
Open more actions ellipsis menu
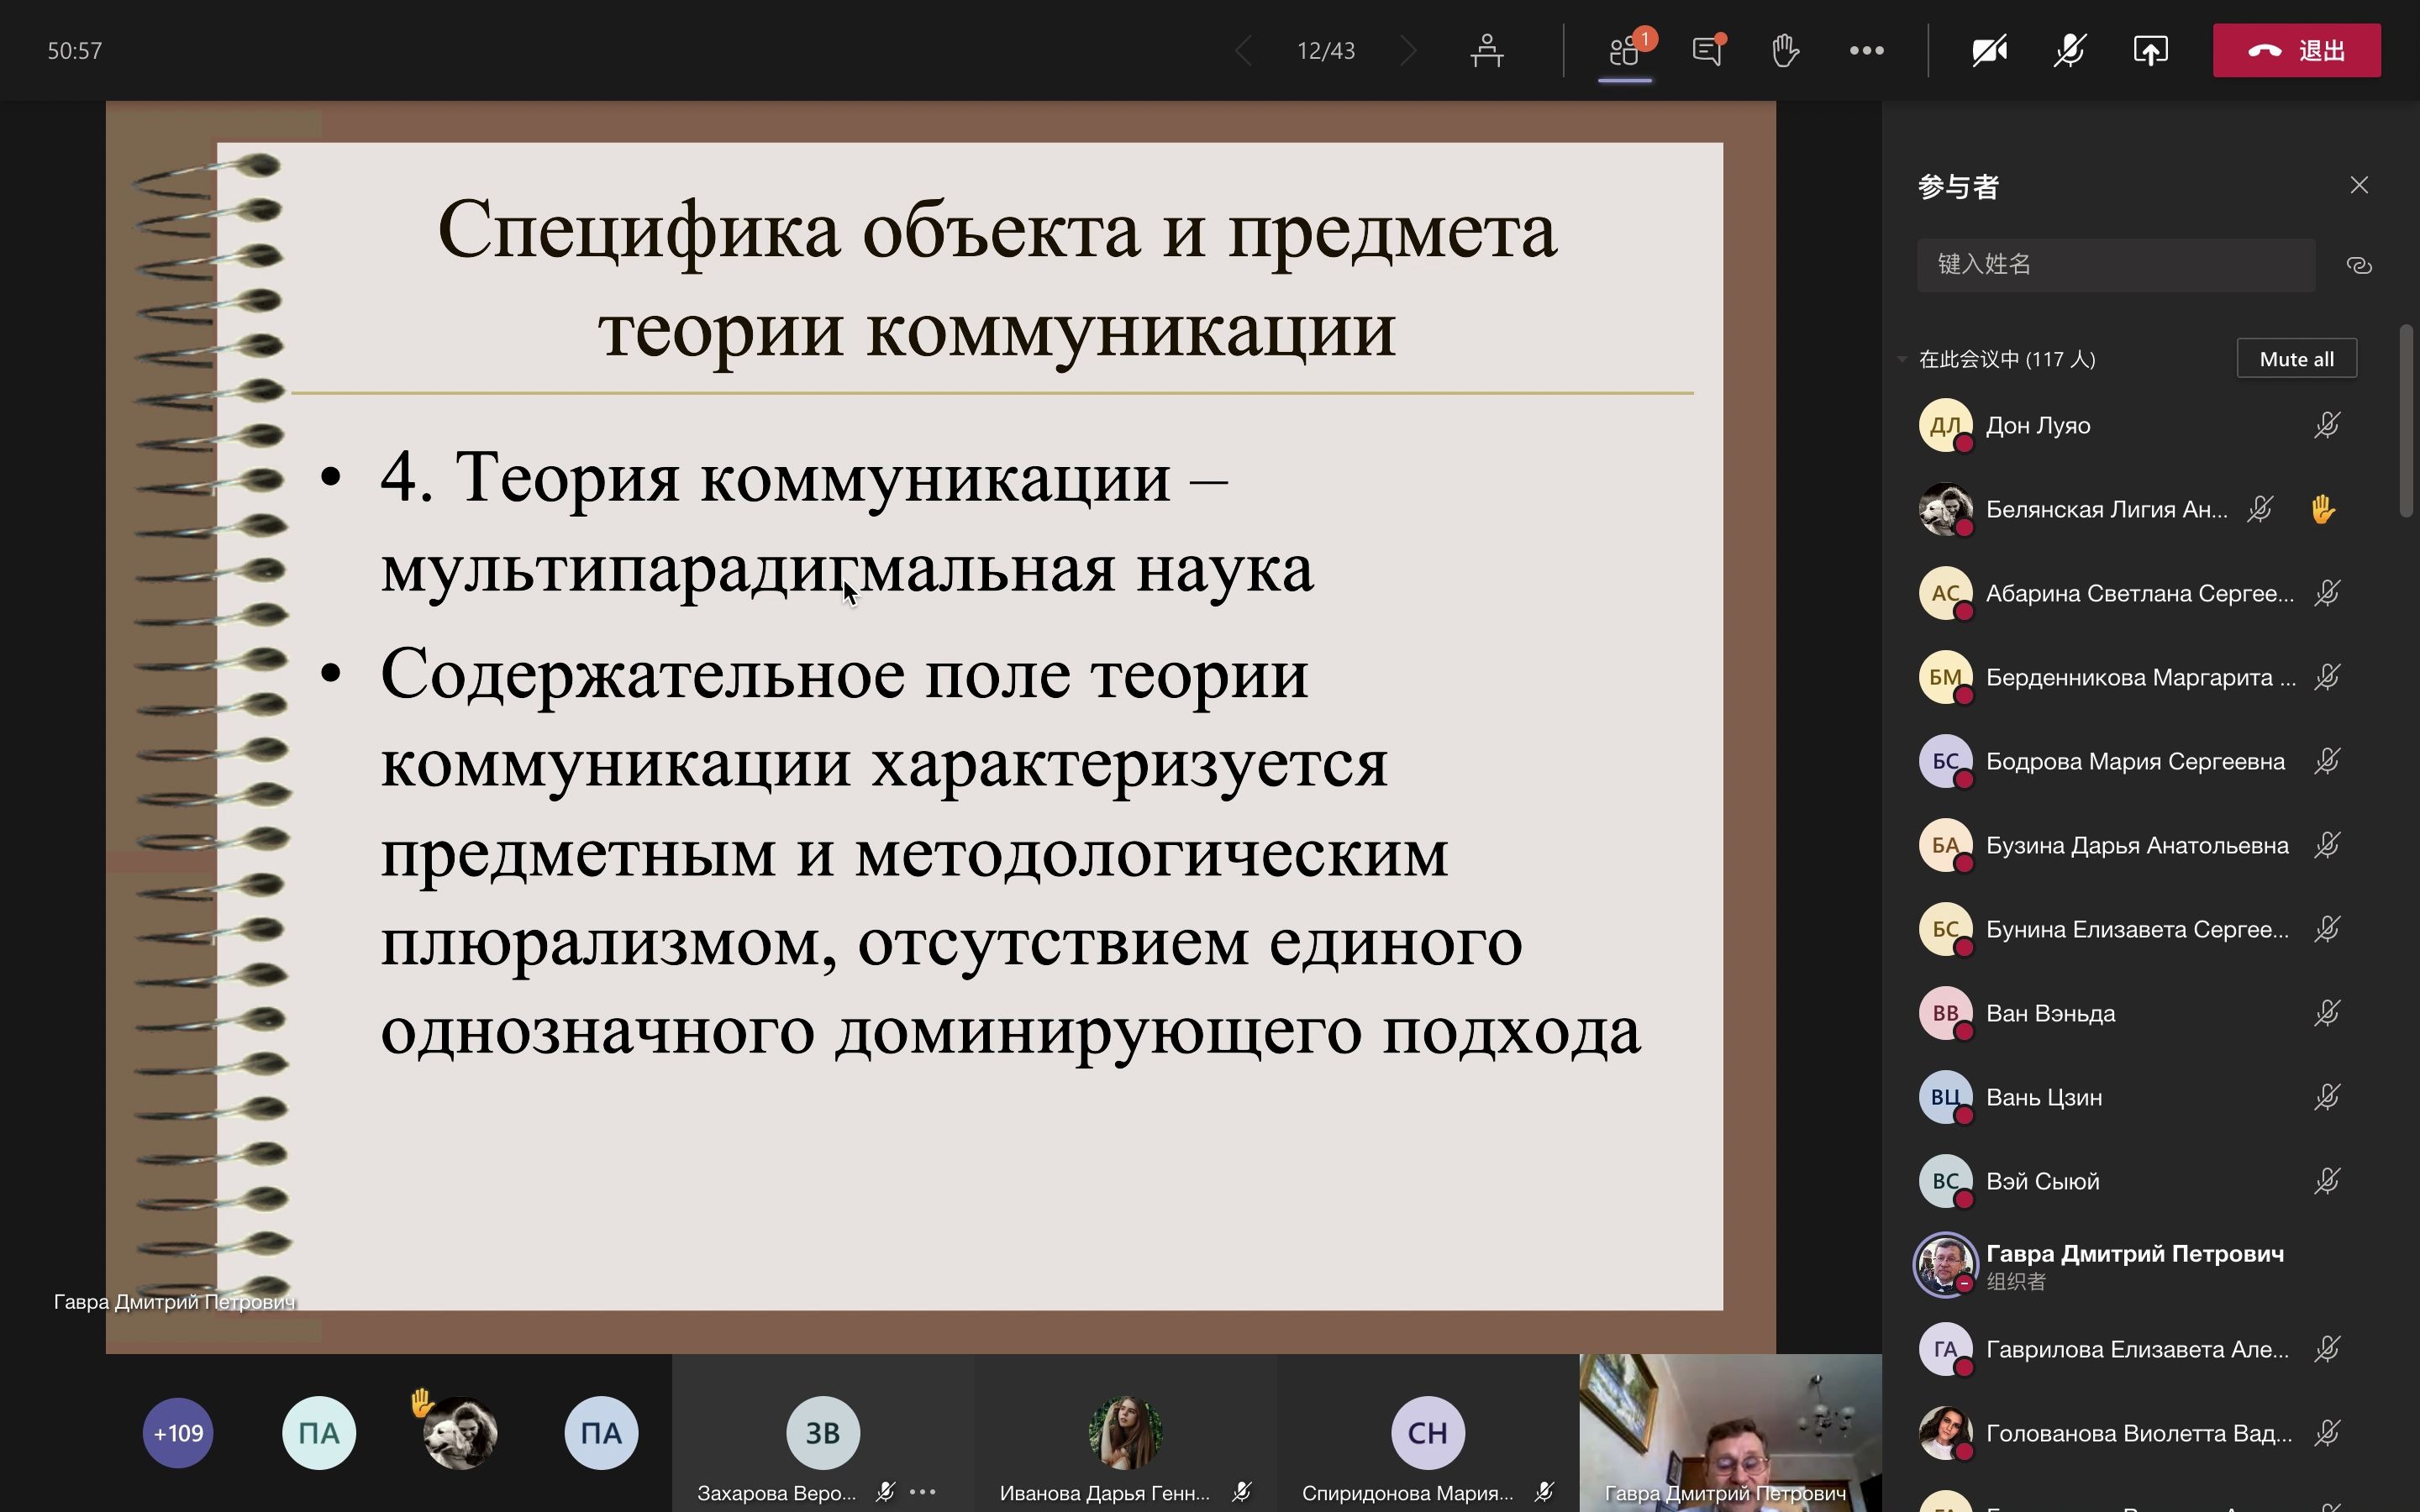click(1866, 50)
